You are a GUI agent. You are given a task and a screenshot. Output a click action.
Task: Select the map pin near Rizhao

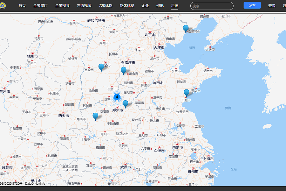[187, 93]
